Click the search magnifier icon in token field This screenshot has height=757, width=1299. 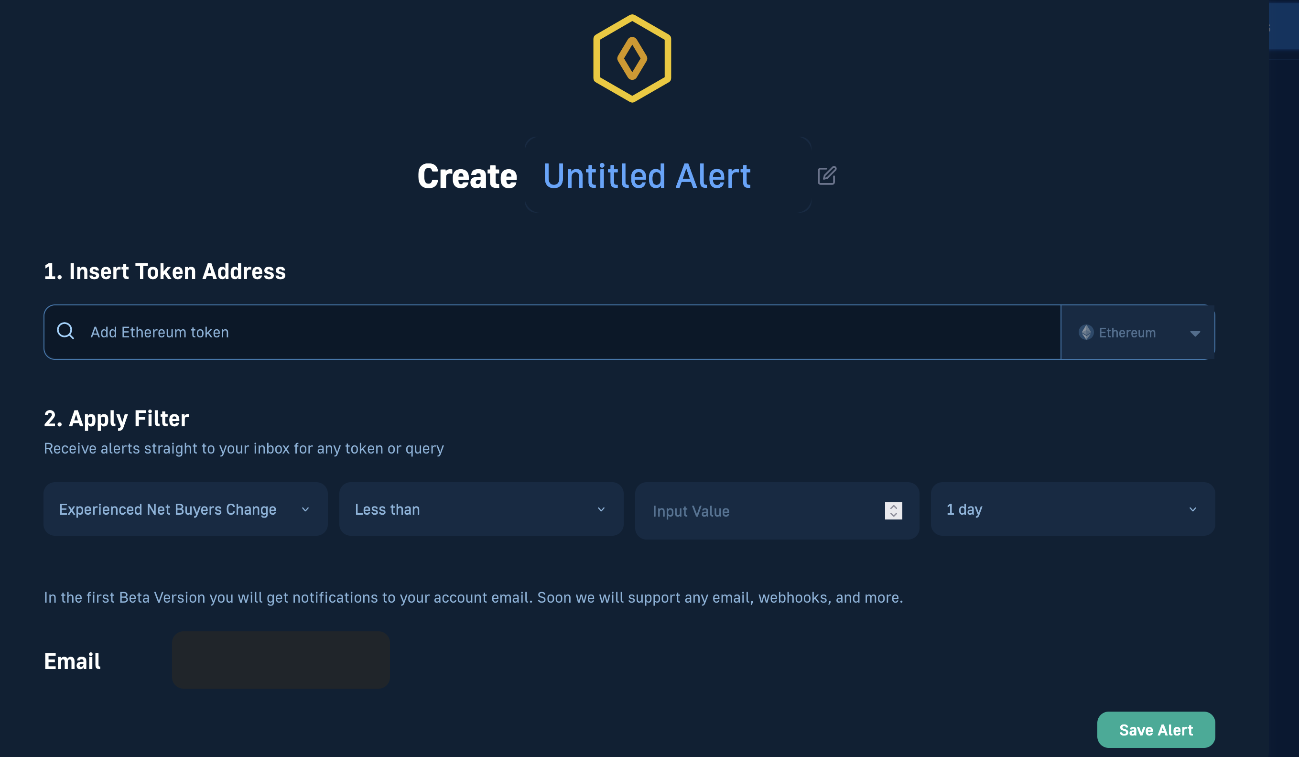pyautogui.click(x=66, y=332)
